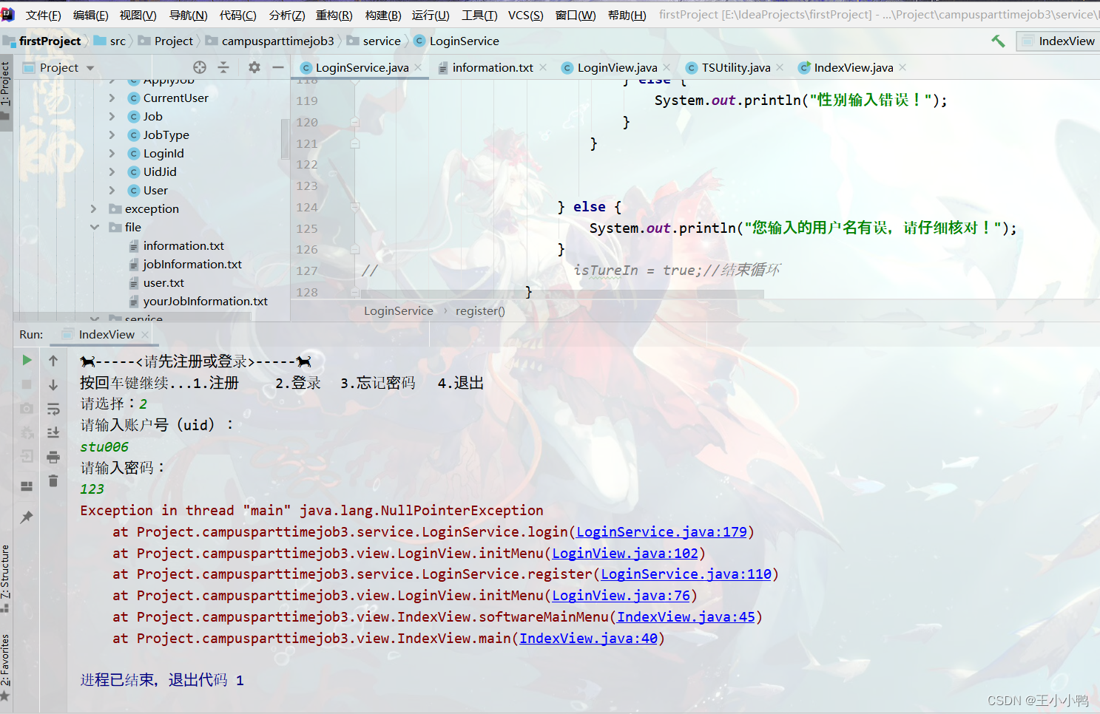Follow link IndexView.java:40
The height and width of the screenshot is (714, 1100).
tap(588, 639)
